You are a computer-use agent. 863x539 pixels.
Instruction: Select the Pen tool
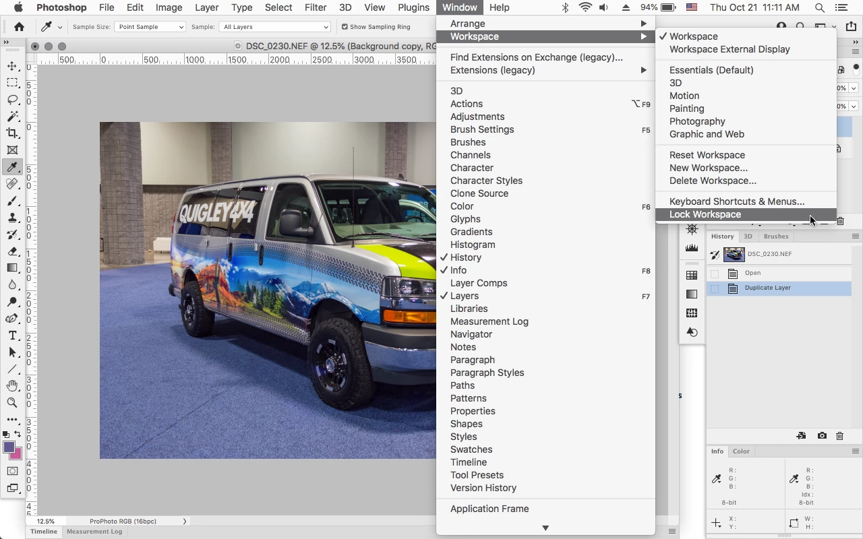(12, 319)
